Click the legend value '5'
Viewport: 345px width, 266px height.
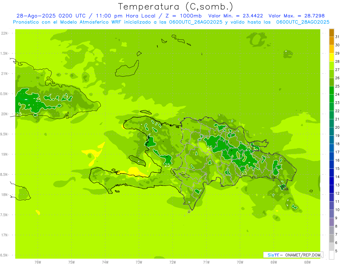[336, 251]
